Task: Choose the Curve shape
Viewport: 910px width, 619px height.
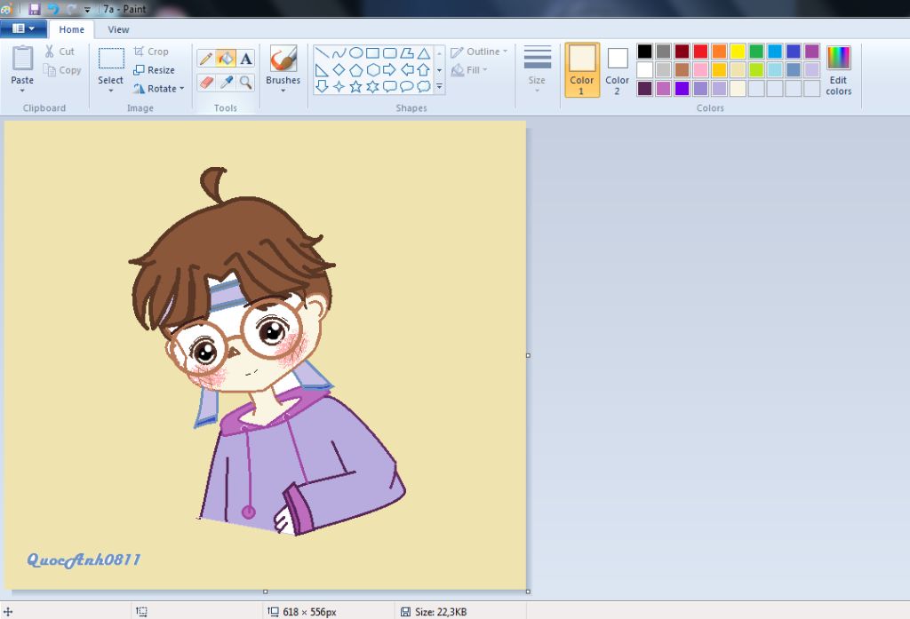Action: tap(339, 53)
